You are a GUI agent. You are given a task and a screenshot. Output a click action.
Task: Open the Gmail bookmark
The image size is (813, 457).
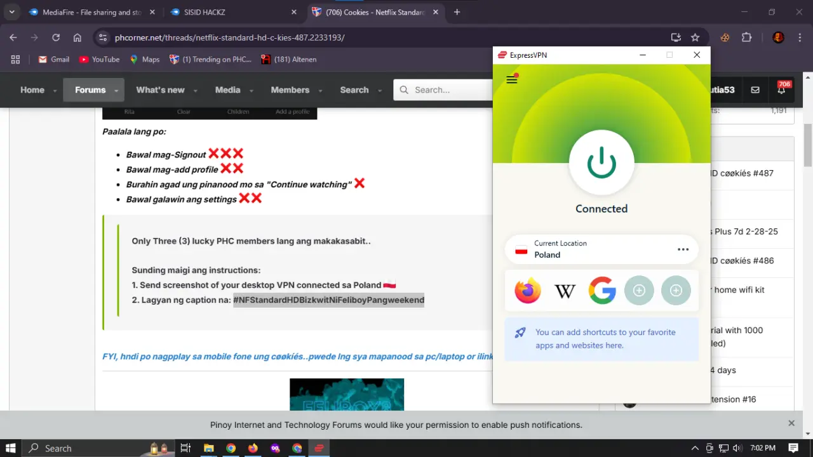click(54, 59)
